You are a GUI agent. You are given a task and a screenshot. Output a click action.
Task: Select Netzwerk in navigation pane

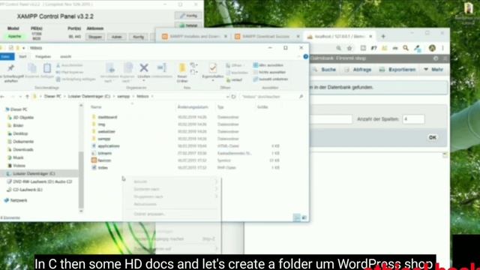18,200
